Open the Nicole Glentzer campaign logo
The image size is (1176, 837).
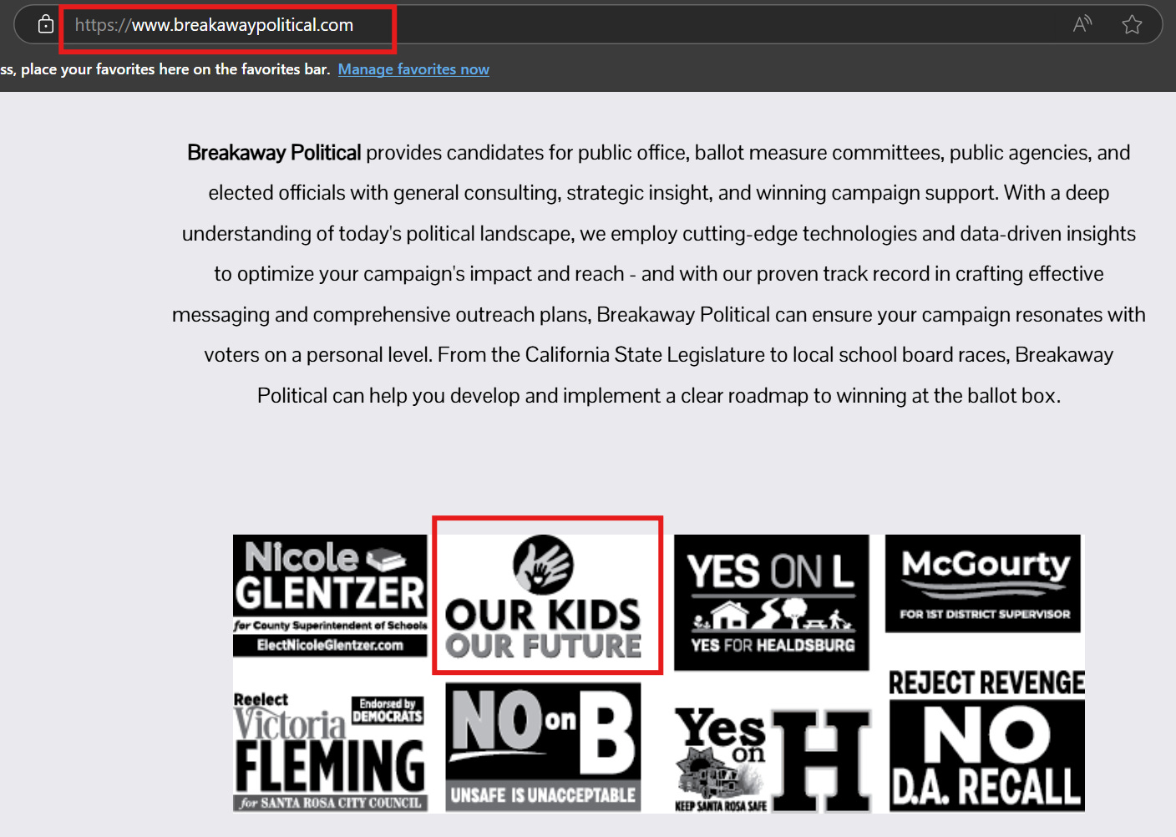click(x=330, y=596)
